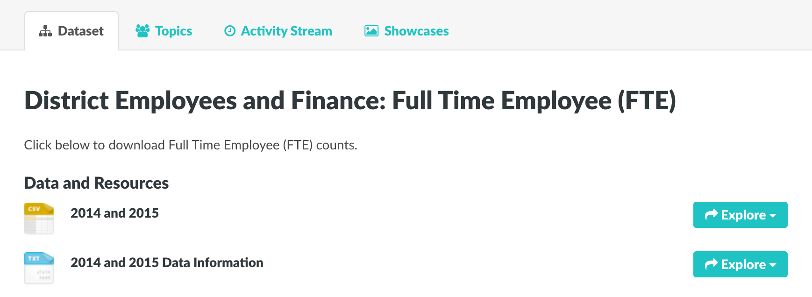Viewport: 812px width, 297px height.
Task: Click the sitemap icon on Dataset tab
Action: pos(45,31)
